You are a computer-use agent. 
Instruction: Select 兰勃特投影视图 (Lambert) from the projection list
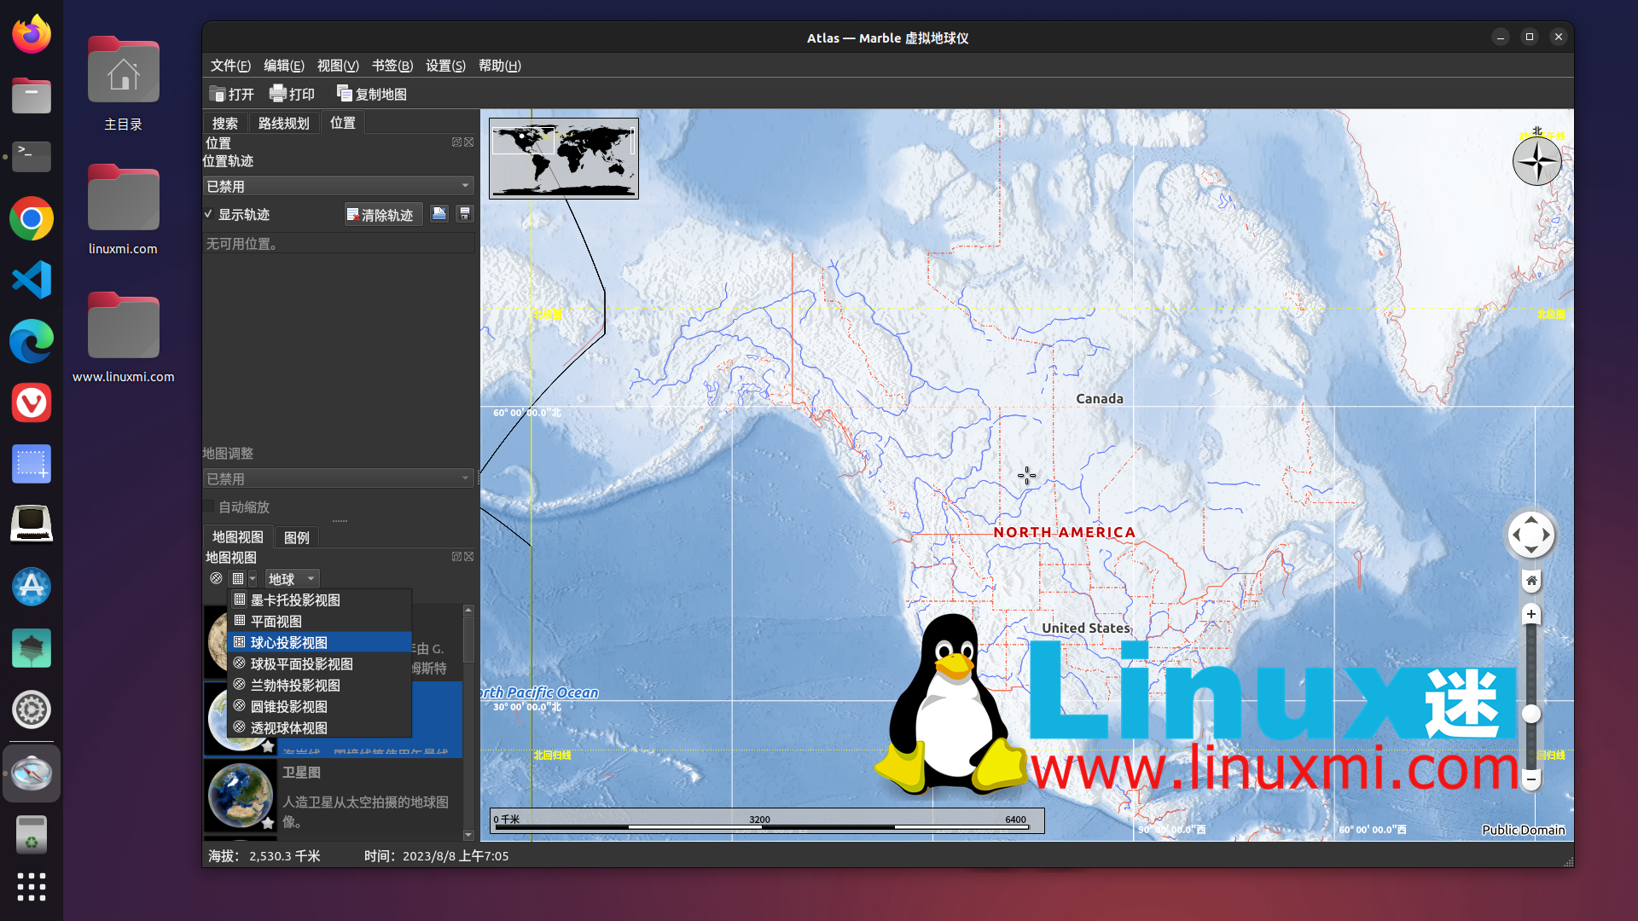point(320,686)
